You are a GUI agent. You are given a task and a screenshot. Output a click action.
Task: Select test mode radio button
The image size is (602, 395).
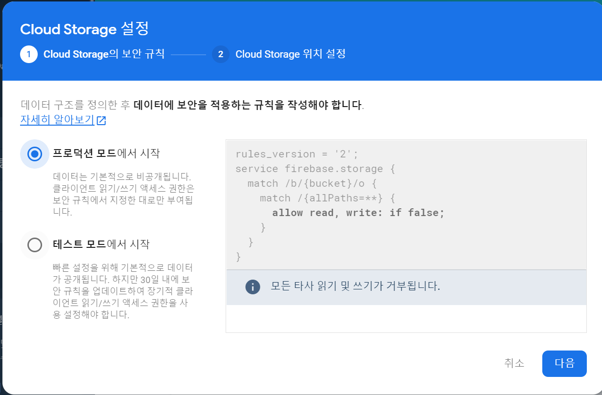pyautogui.click(x=34, y=244)
